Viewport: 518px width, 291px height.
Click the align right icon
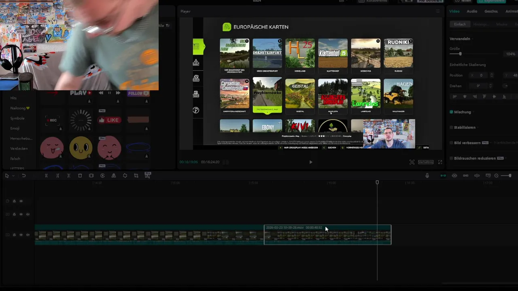click(475, 97)
